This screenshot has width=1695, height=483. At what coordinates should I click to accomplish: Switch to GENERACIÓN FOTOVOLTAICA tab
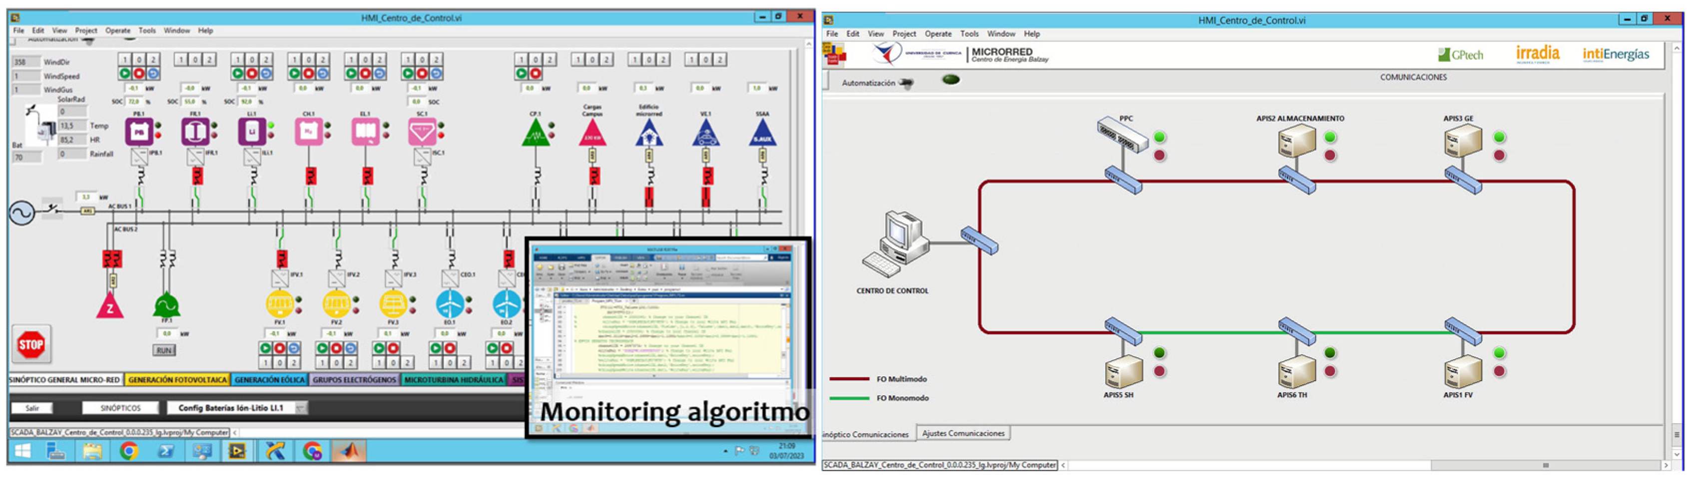[x=177, y=380]
